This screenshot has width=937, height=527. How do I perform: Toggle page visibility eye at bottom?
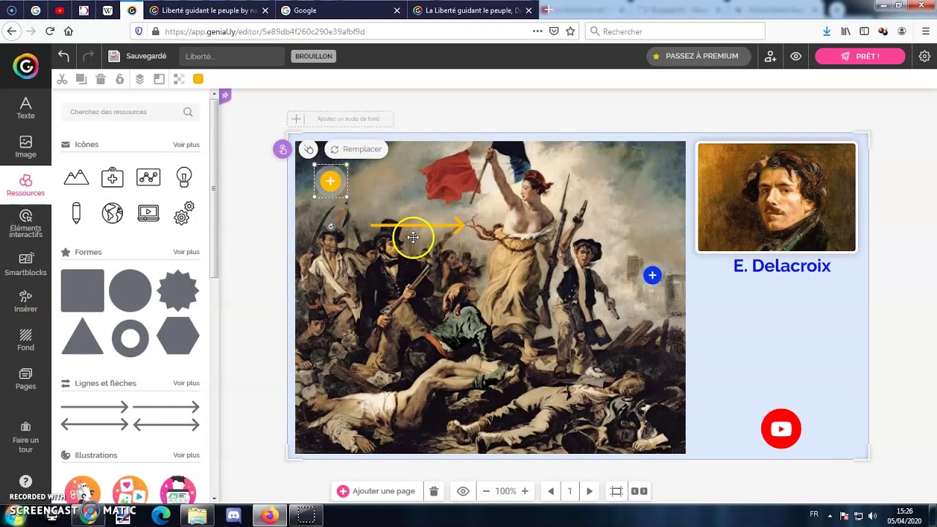coord(463,491)
